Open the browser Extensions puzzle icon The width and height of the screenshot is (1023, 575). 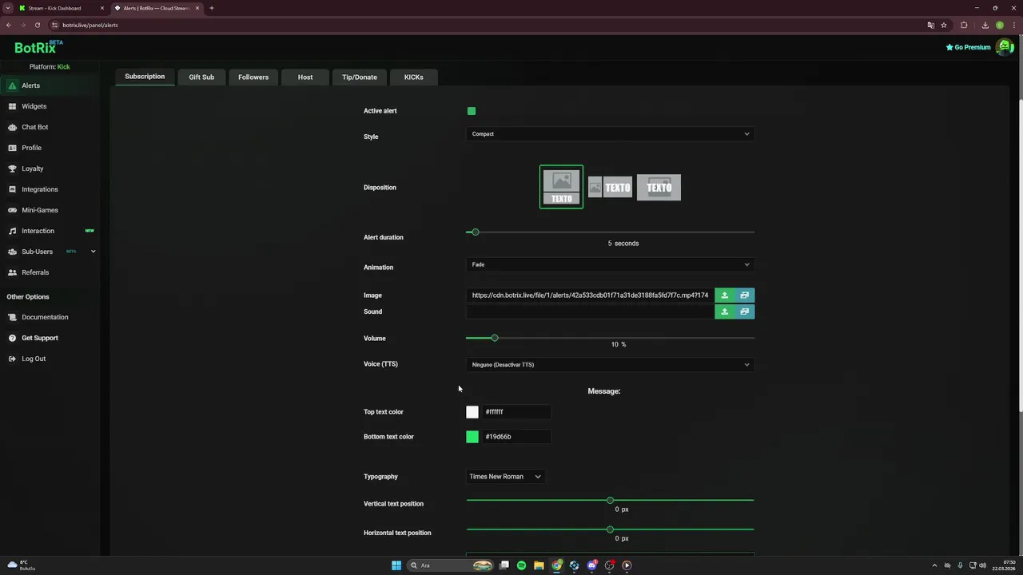point(964,25)
